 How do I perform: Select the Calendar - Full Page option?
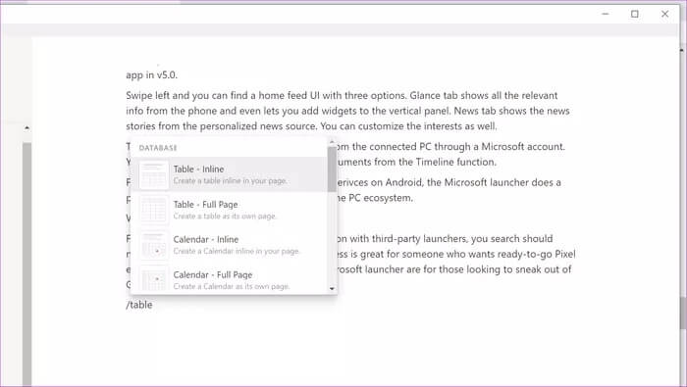tap(229, 279)
